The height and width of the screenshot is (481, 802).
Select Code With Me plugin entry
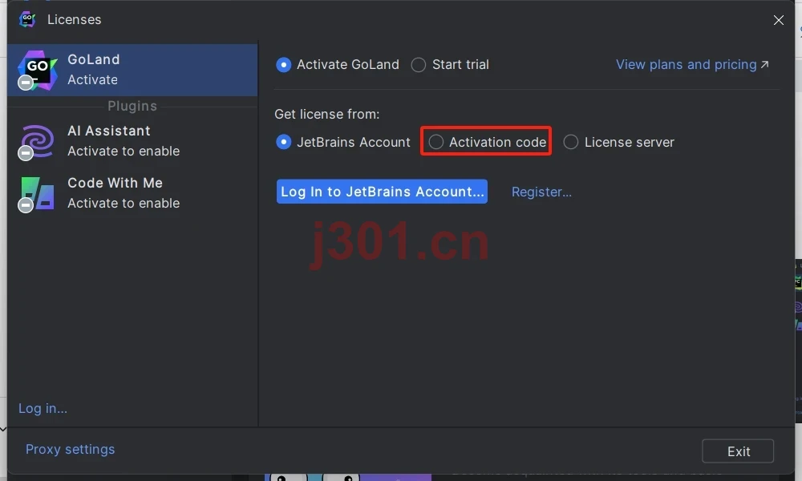click(x=132, y=193)
